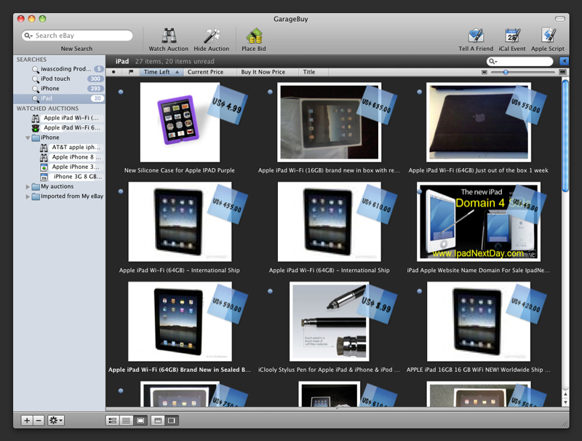The image size is (582, 441).
Task: Click unread dot beside iClooly Stylus item
Action: coord(270,291)
